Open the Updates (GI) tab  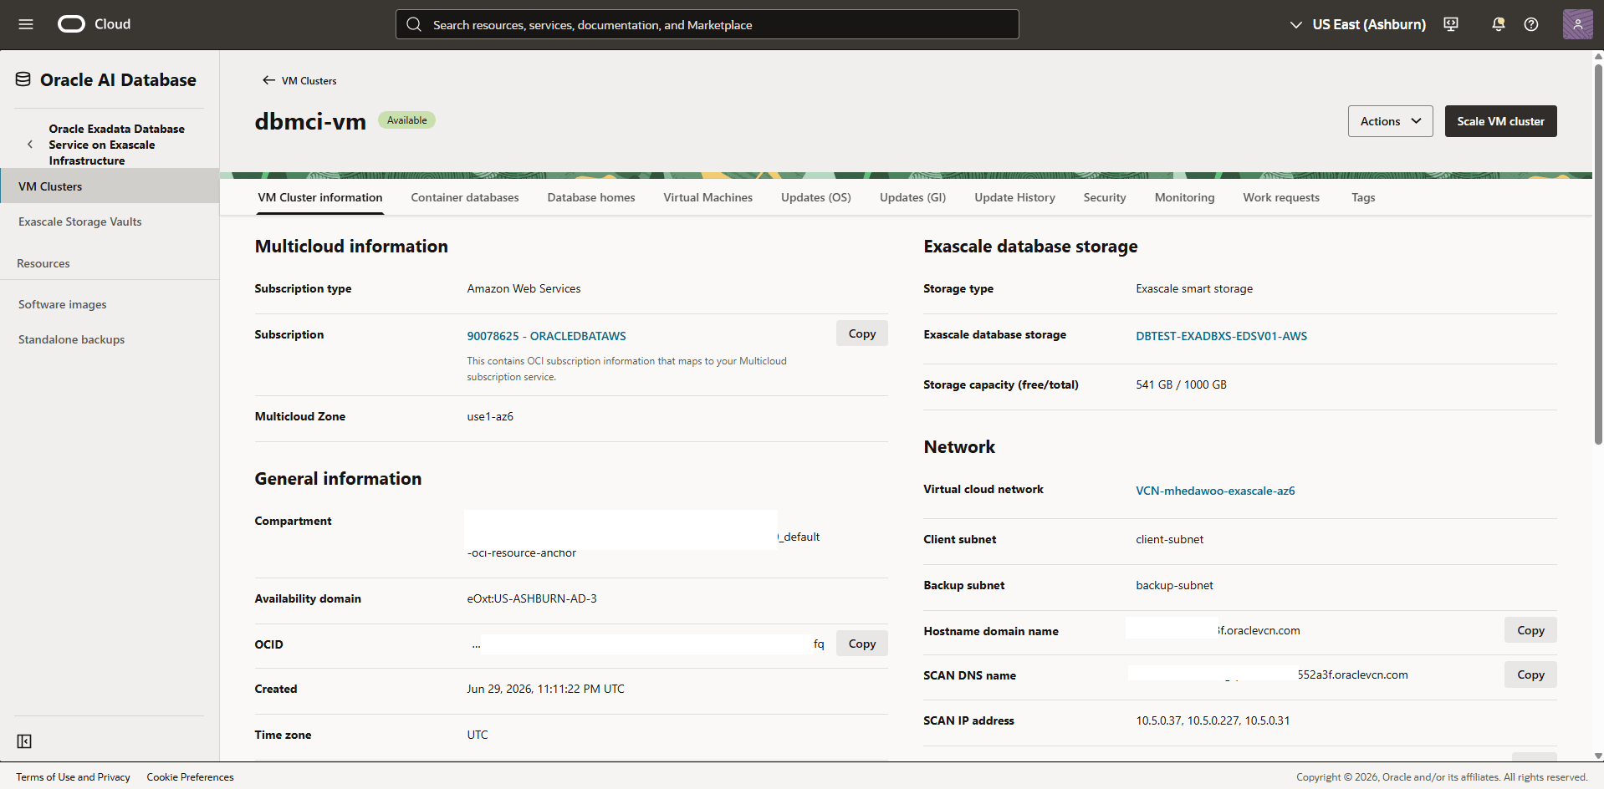(912, 197)
